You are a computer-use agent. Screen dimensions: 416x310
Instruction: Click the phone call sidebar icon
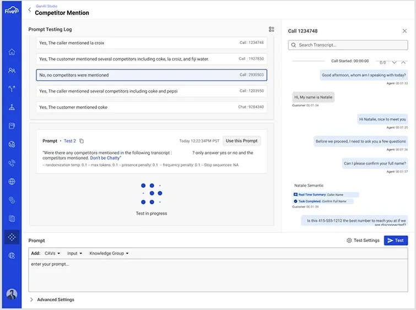click(x=12, y=163)
